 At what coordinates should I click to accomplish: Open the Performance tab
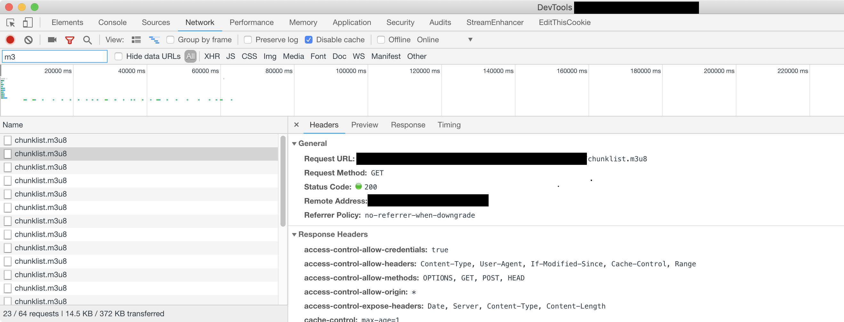click(251, 22)
